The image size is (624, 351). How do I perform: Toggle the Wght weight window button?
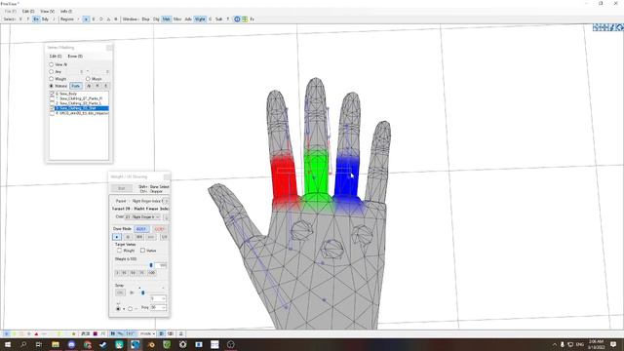(200, 19)
